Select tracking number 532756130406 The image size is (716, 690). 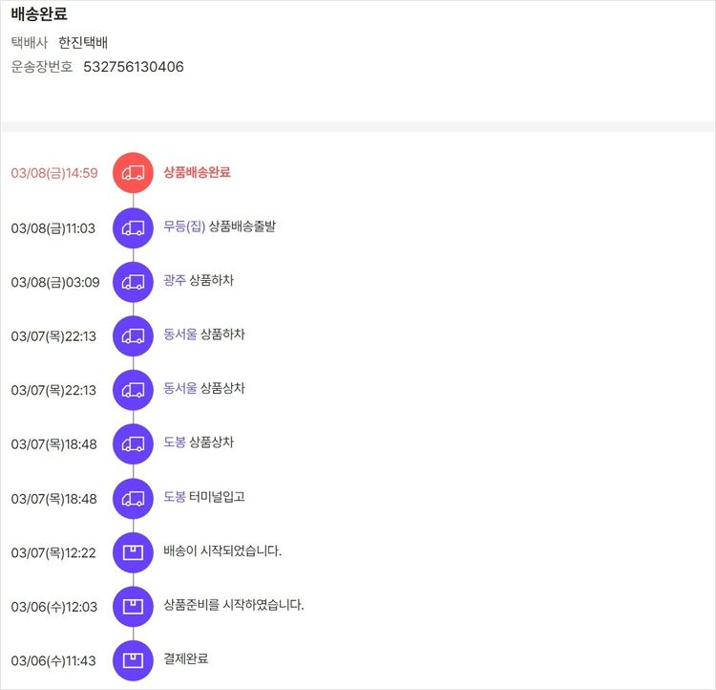click(134, 67)
